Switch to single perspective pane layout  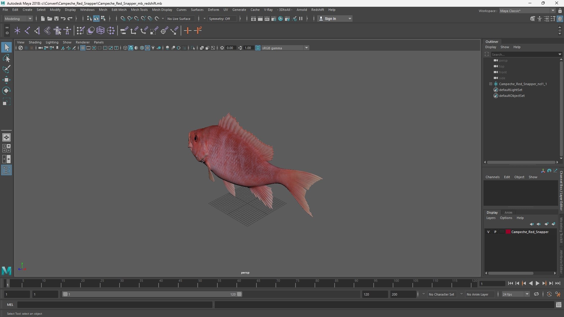tap(6, 137)
